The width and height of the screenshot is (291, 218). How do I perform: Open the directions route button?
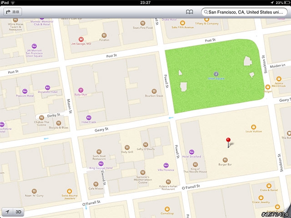13,12
